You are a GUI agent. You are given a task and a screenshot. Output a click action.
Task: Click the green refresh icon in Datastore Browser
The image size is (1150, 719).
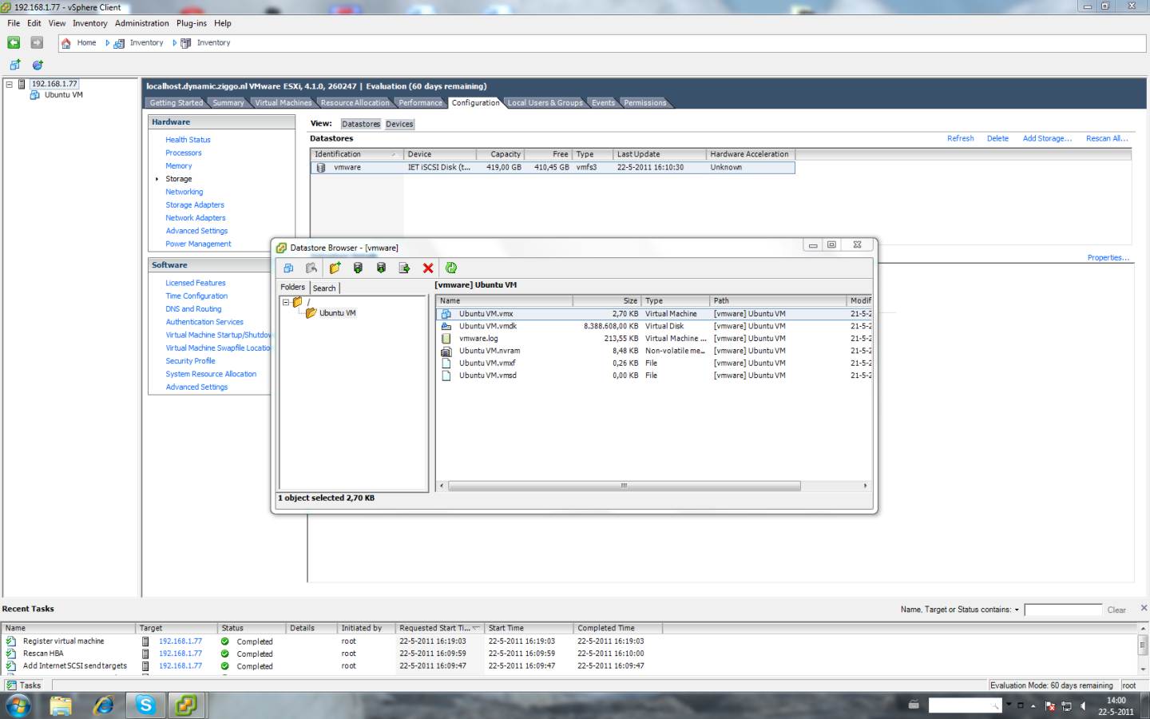click(451, 268)
